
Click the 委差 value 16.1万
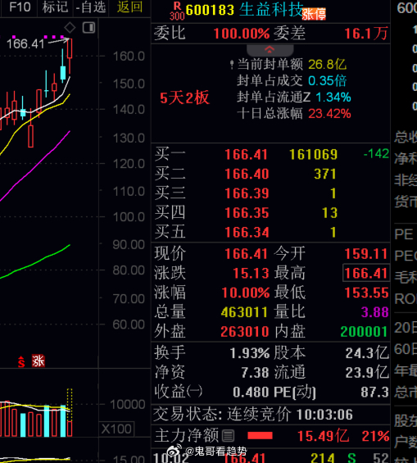tap(366, 34)
